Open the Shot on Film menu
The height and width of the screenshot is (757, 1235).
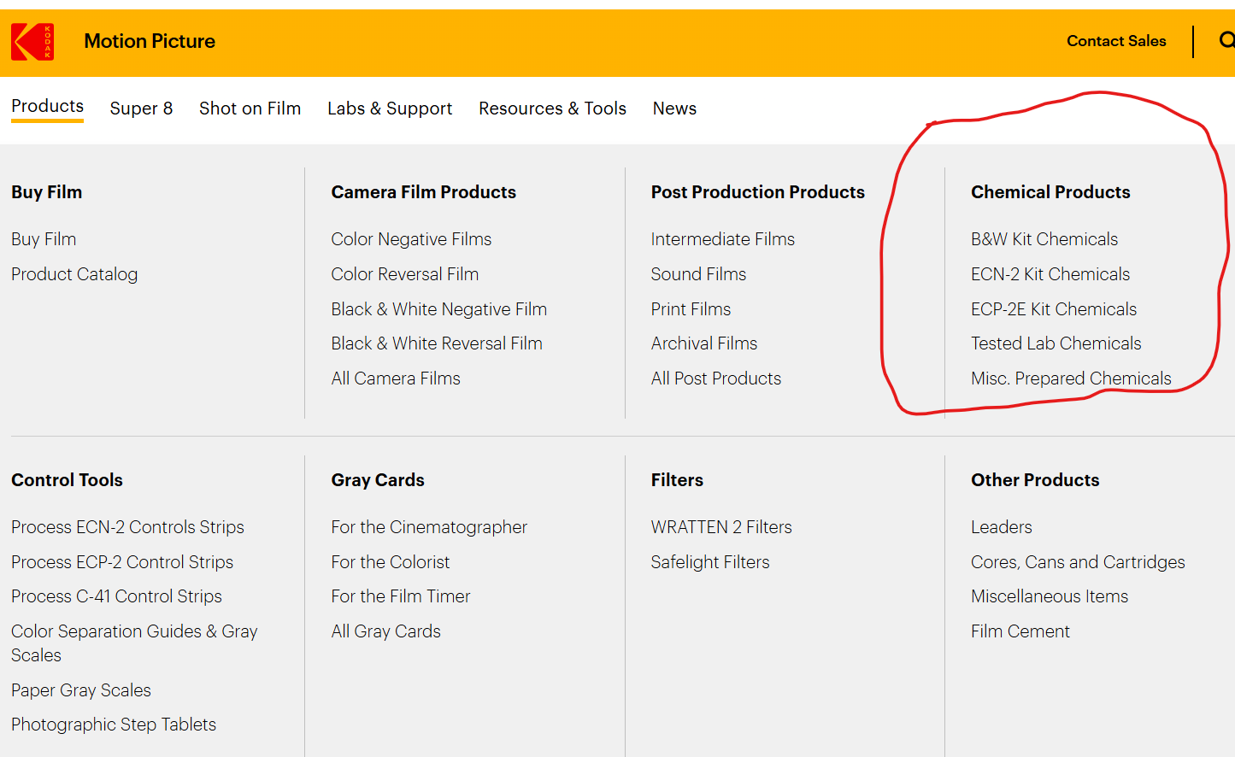[x=250, y=109]
